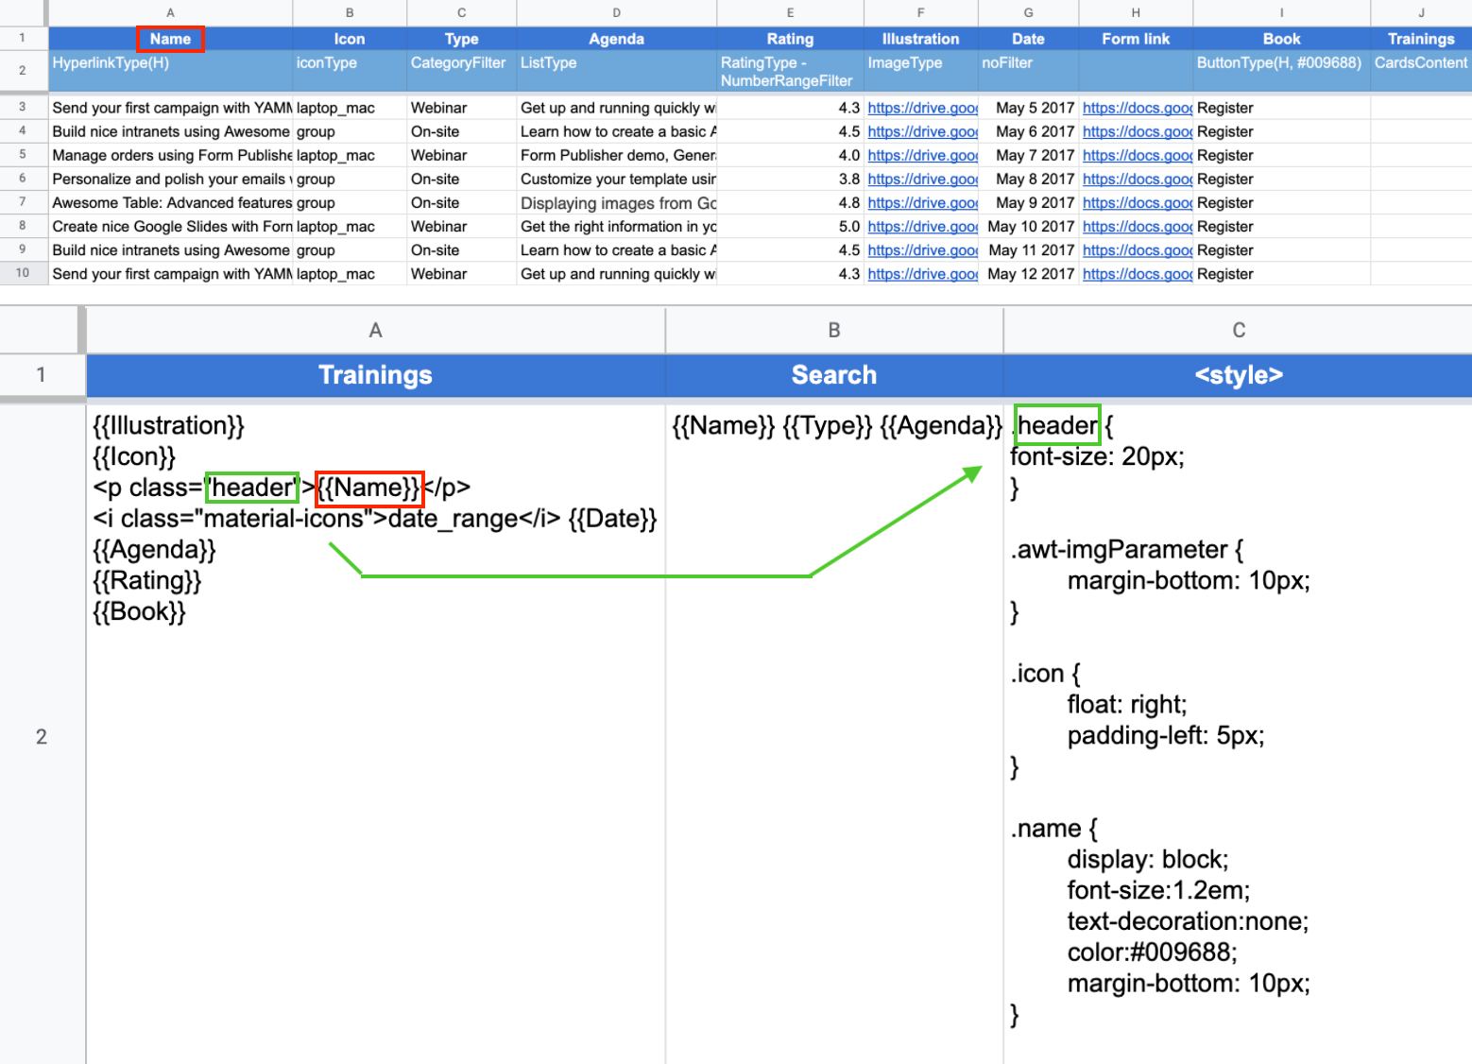Select the CardsContent cell
The image size is (1472, 1064).
tap(1421, 71)
